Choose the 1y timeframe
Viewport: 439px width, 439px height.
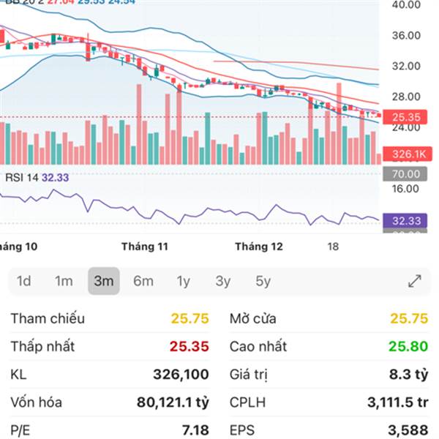184,281
